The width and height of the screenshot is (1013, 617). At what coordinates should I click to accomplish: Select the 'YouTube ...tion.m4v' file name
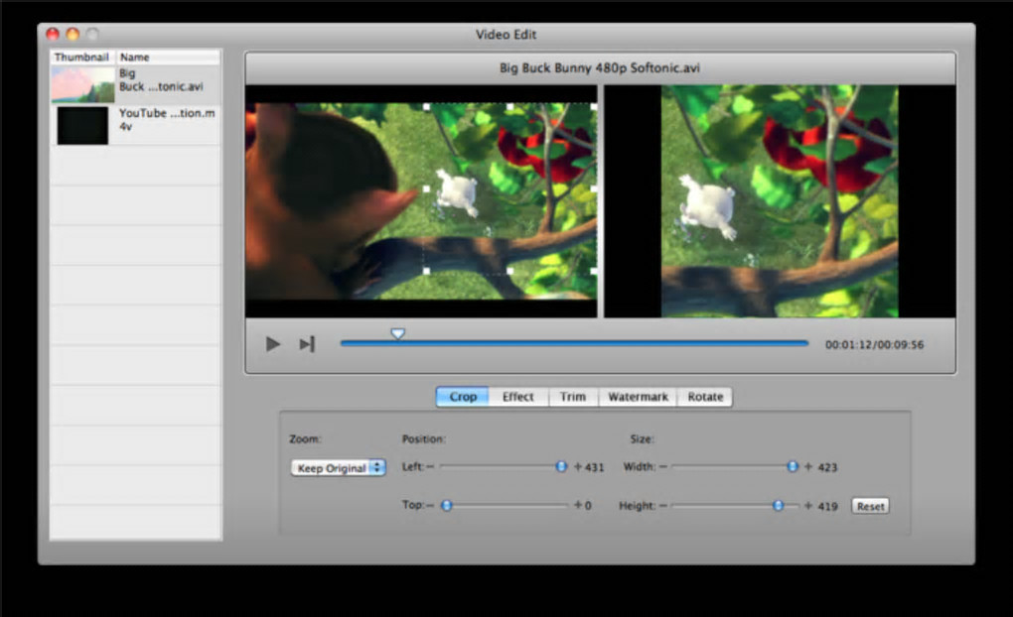tap(167, 119)
